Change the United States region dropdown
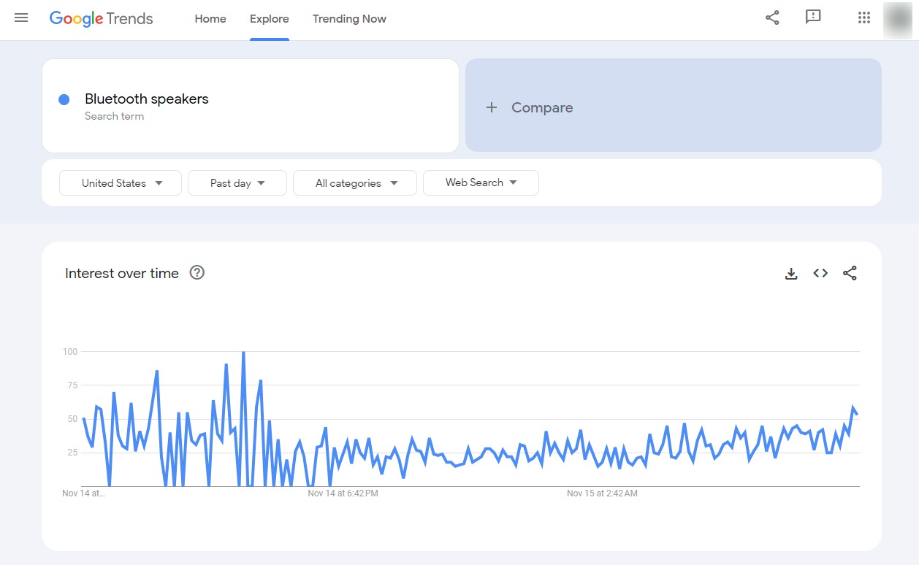This screenshot has height=565, width=919. tap(121, 183)
